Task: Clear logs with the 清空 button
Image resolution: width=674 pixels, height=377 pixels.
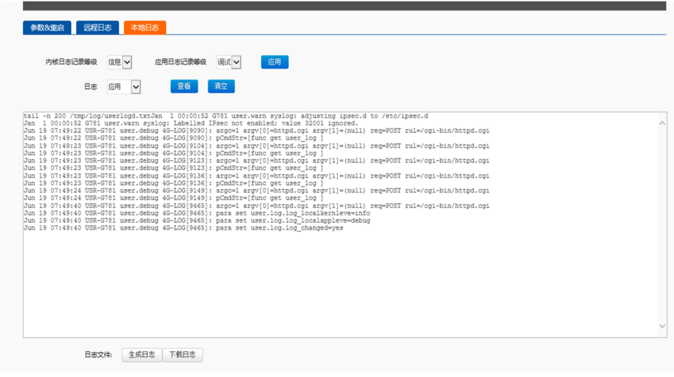Action: click(221, 86)
